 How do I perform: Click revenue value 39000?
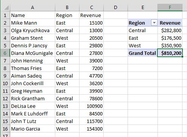pos(92,61)
